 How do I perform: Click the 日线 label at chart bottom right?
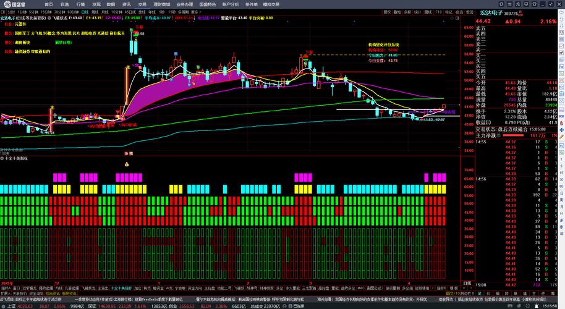pos(467,284)
